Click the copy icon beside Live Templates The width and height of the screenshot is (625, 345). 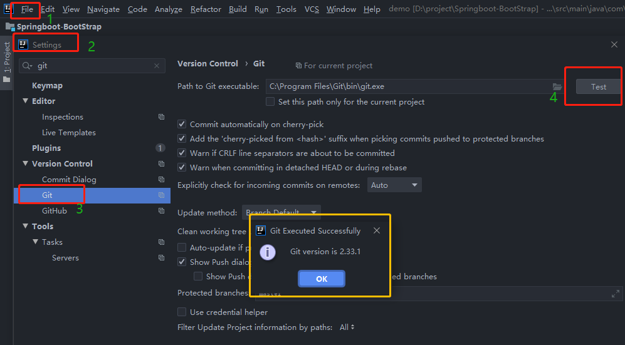tap(161, 133)
